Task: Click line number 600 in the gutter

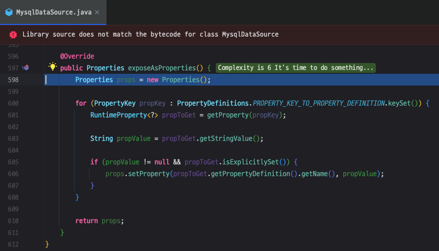Action: point(13,103)
